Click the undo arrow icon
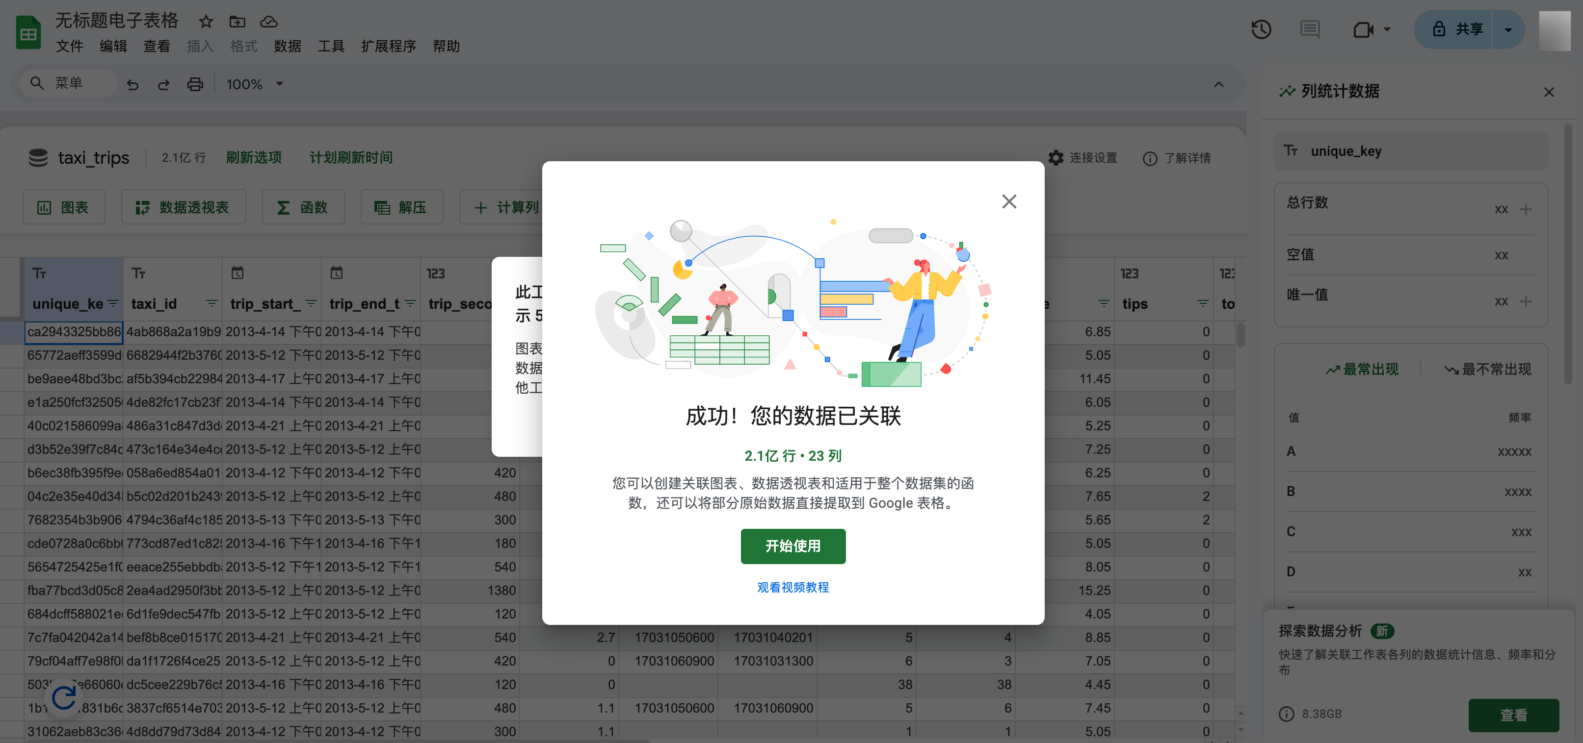 [133, 84]
